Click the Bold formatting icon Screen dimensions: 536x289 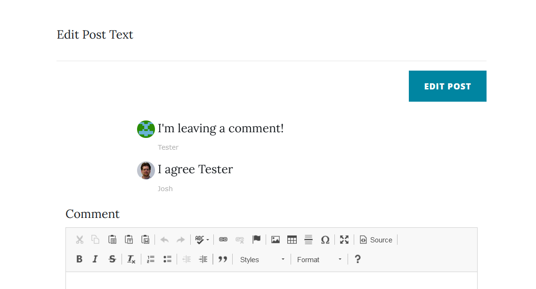pyautogui.click(x=79, y=259)
